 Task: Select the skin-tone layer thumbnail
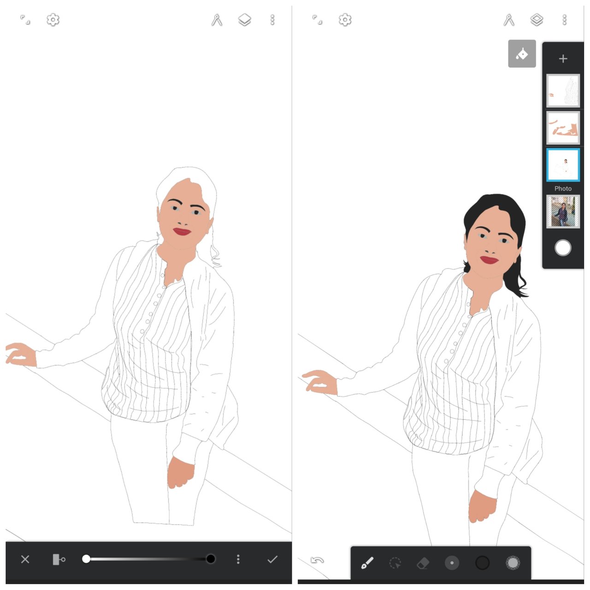pyautogui.click(x=563, y=128)
